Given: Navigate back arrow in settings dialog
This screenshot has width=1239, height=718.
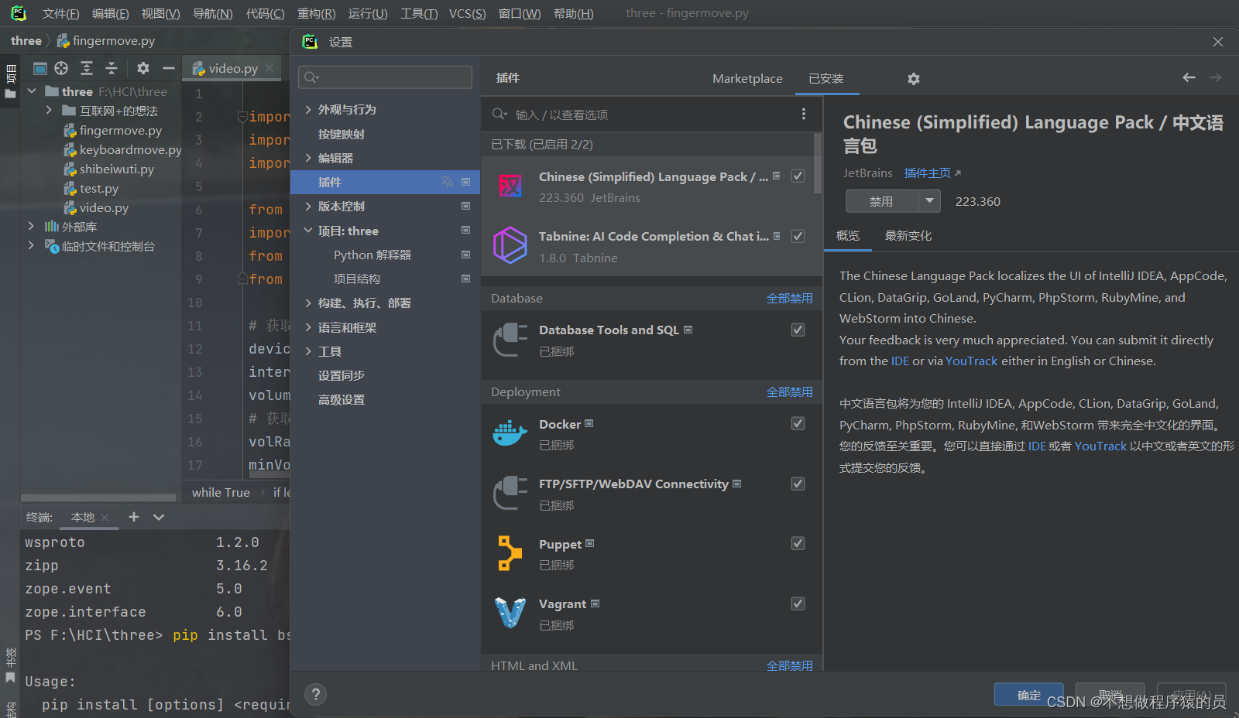Looking at the screenshot, I should click(1189, 77).
